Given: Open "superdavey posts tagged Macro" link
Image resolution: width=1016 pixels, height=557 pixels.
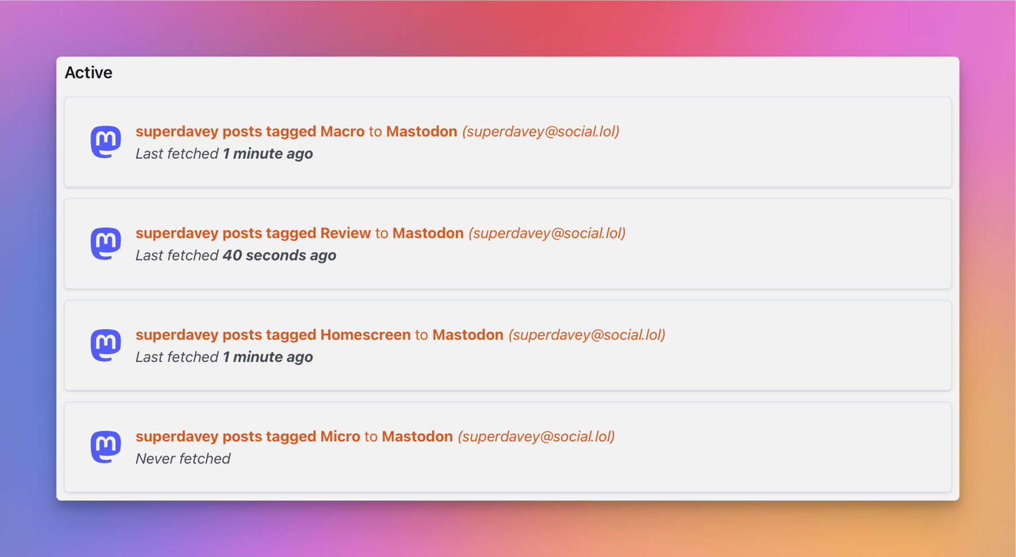Looking at the screenshot, I should point(249,131).
